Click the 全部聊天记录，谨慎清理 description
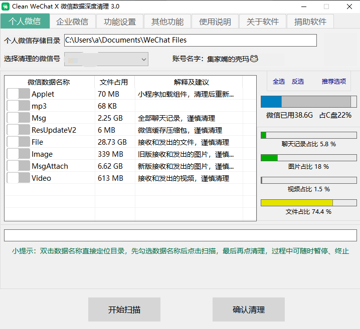Viewport: 360px width, 329px height. pos(176,118)
